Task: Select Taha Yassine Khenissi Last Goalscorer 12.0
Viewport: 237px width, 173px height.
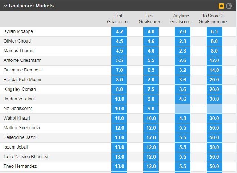Action: (151, 157)
